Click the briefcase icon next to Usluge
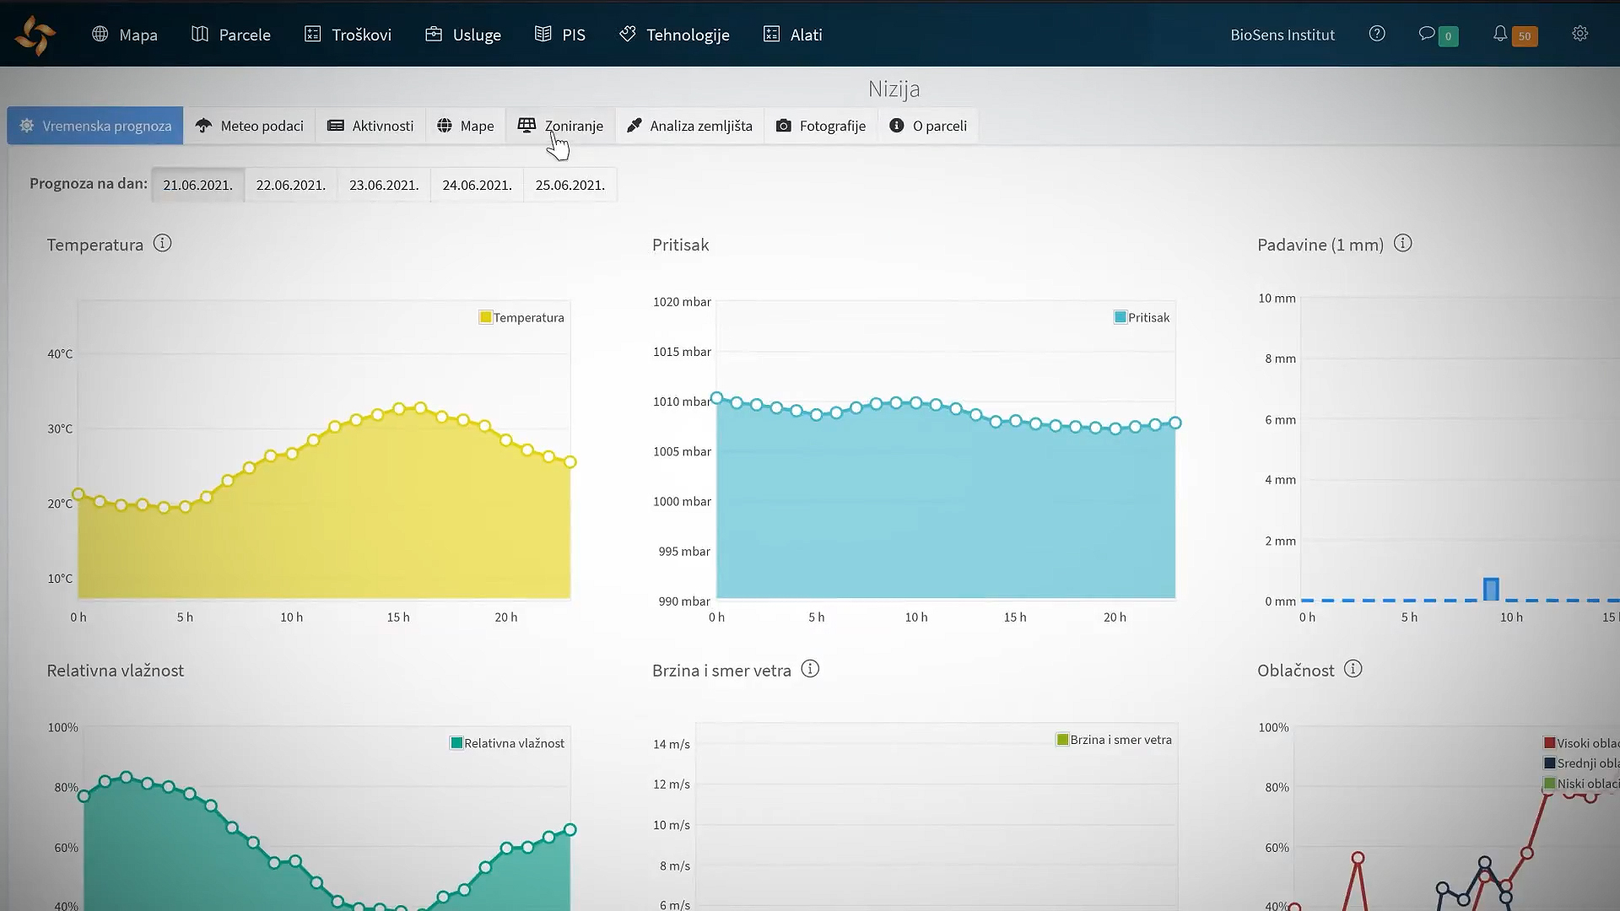Image resolution: width=1620 pixels, height=911 pixels. point(434,34)
